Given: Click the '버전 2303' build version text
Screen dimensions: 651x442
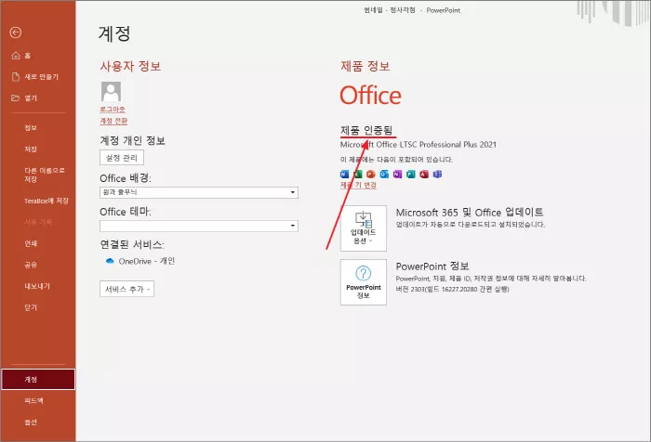Looking at the screenshot, I should (x=452, y=289).
